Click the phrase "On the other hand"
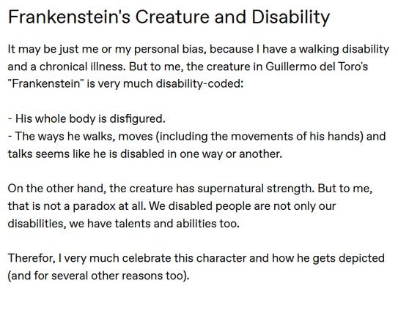 55,189
